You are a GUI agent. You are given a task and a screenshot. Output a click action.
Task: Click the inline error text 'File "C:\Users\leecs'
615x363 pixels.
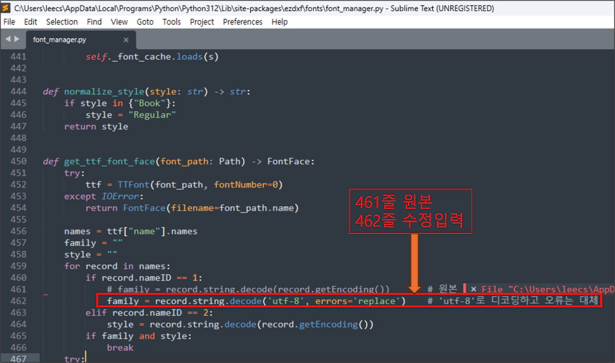[x=547, y=289]
